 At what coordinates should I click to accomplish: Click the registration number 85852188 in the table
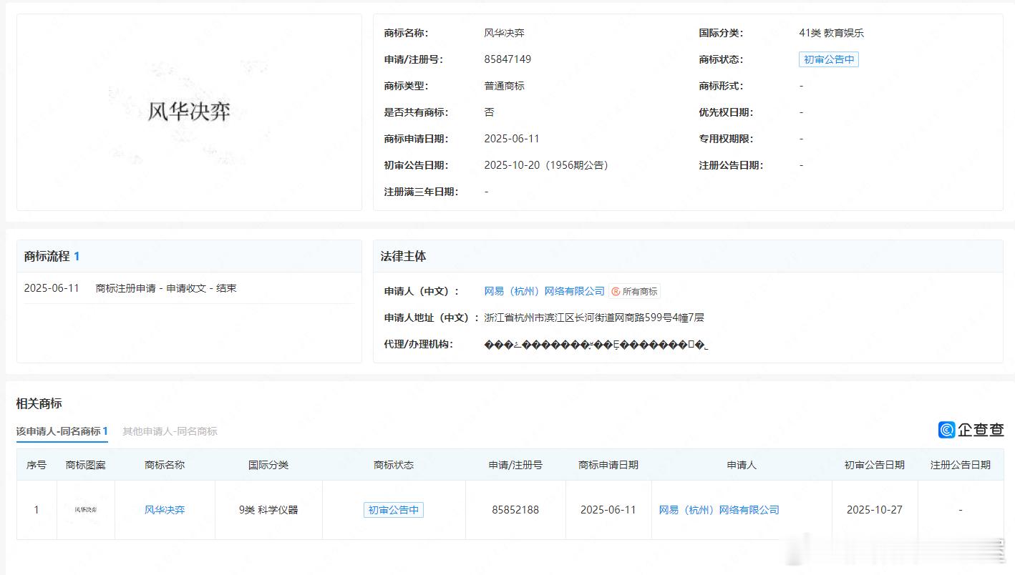coord(515,510)
